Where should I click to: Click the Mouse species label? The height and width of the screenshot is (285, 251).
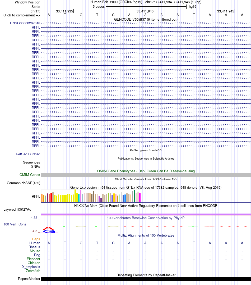(x=35, y=251)
